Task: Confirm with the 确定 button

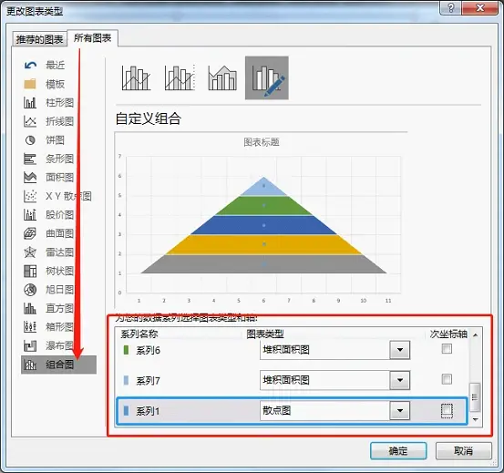Action: point(398,451)
